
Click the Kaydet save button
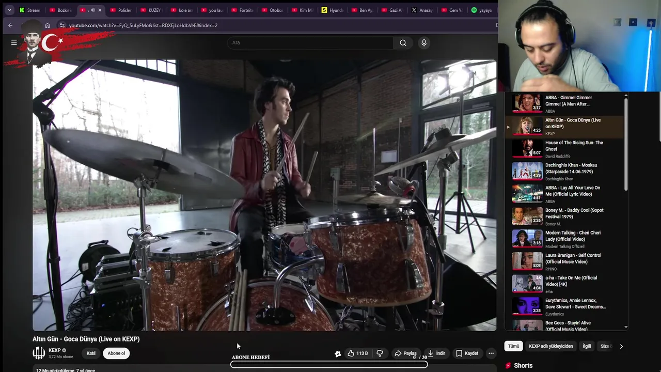click(x=467, y=353)
